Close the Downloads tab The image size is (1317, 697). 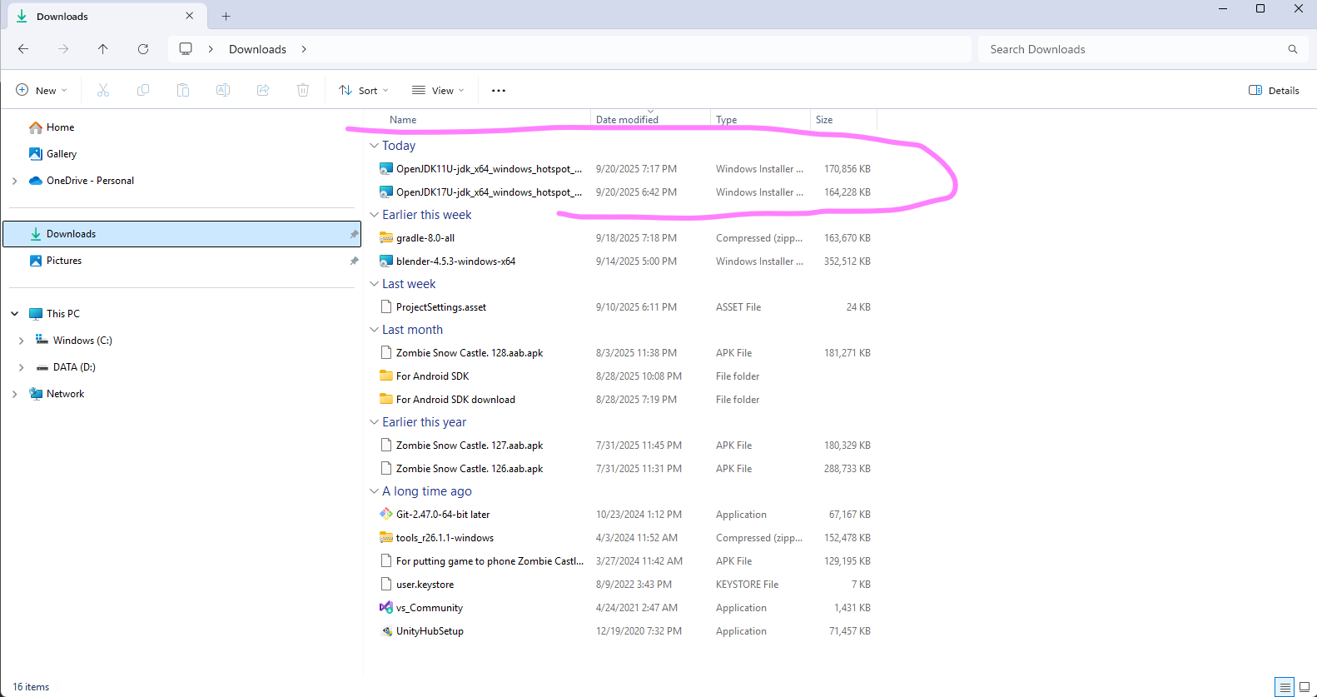190,16
